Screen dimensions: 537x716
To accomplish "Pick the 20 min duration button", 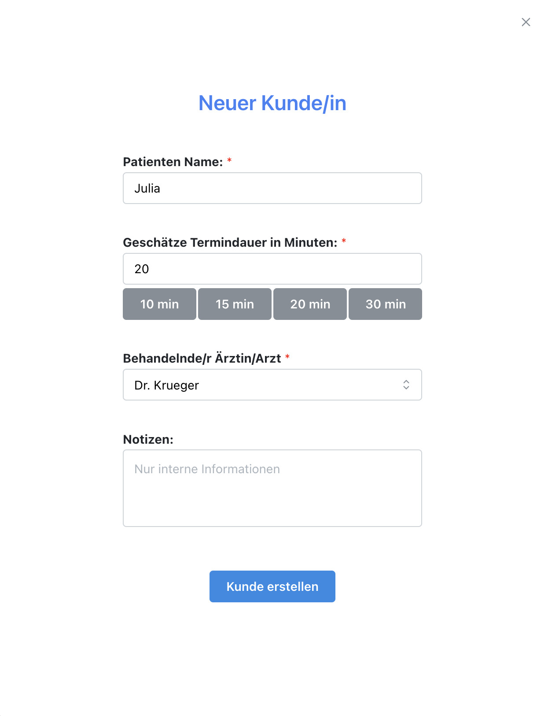I will tap(310, 304).
